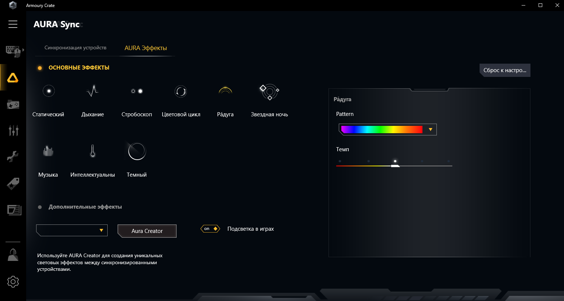Open the Tools wrench sidebar icon
Viewport: 564px width, 301px height.
coord(13,156)
